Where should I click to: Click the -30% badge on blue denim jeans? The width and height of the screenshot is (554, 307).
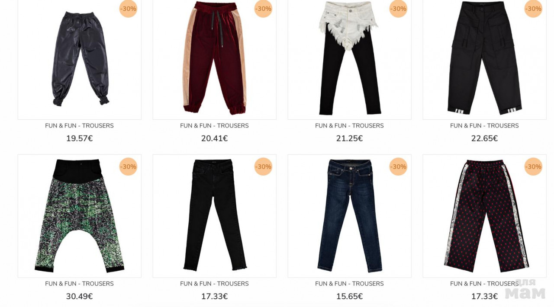(398, 166)
